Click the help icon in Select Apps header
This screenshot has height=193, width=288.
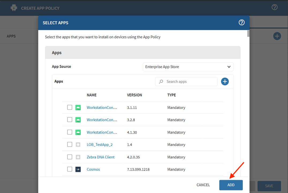(x=241, y=23)
